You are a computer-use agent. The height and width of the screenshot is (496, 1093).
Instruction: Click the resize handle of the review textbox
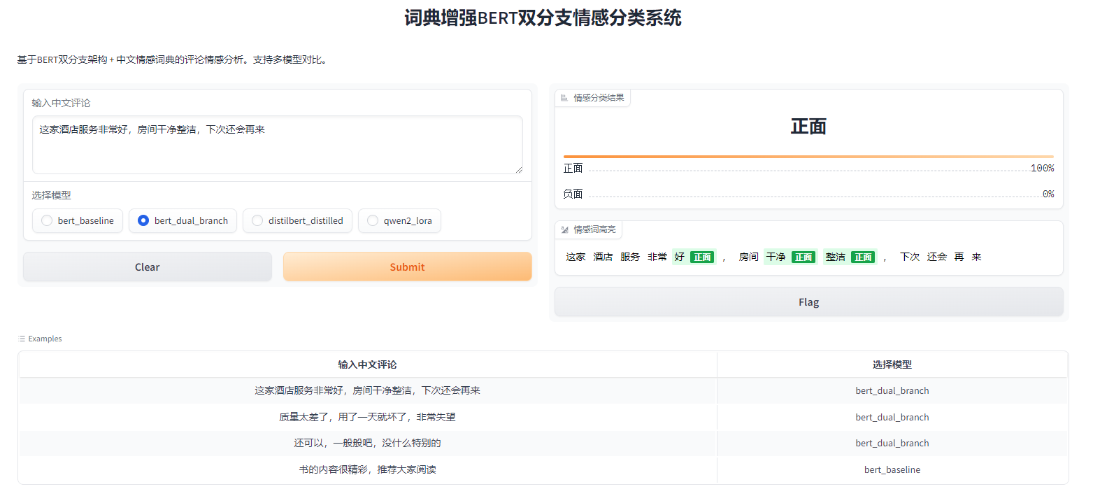coord(518,169)
